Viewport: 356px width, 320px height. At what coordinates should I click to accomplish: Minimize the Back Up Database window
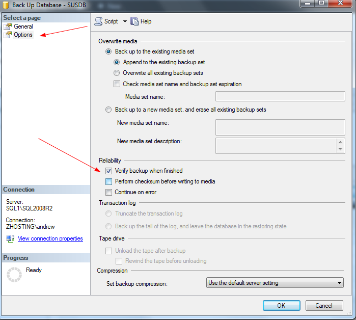pyautogui.click(x=308, y=3)
